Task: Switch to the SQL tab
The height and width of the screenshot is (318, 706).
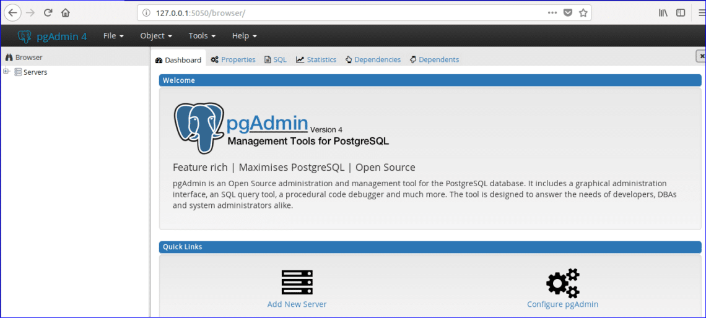Action: 276,59
